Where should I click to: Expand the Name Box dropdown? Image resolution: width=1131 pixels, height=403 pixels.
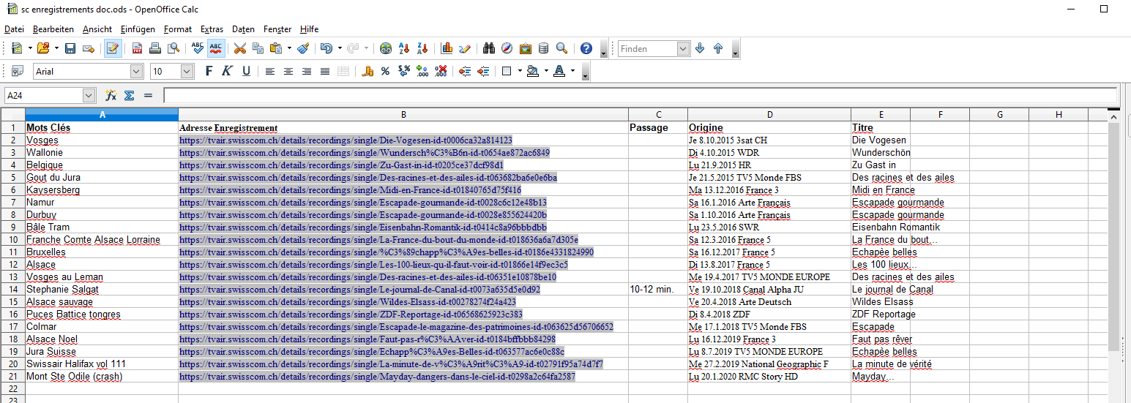pos(89,96)
